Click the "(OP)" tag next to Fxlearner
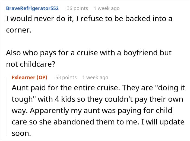The image size is (190, 141). point(42,78)
